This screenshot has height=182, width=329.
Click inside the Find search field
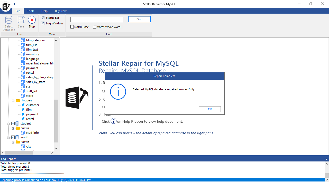click(x=97, y=20)
